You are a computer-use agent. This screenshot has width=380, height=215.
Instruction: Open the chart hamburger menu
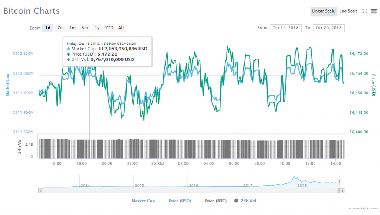coord(373,11)
